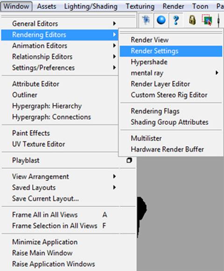Click the padlock lock selection icon
224x271 pixels.
click(x=192, y=20)
